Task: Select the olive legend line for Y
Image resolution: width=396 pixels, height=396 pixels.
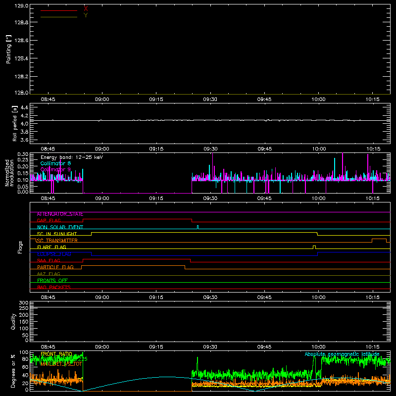Action: (x=59, y=17)
